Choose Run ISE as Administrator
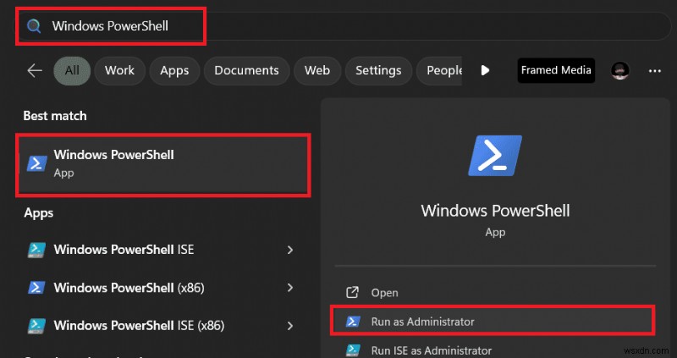This screenshot has width=677, height=358. click(495, 350)
